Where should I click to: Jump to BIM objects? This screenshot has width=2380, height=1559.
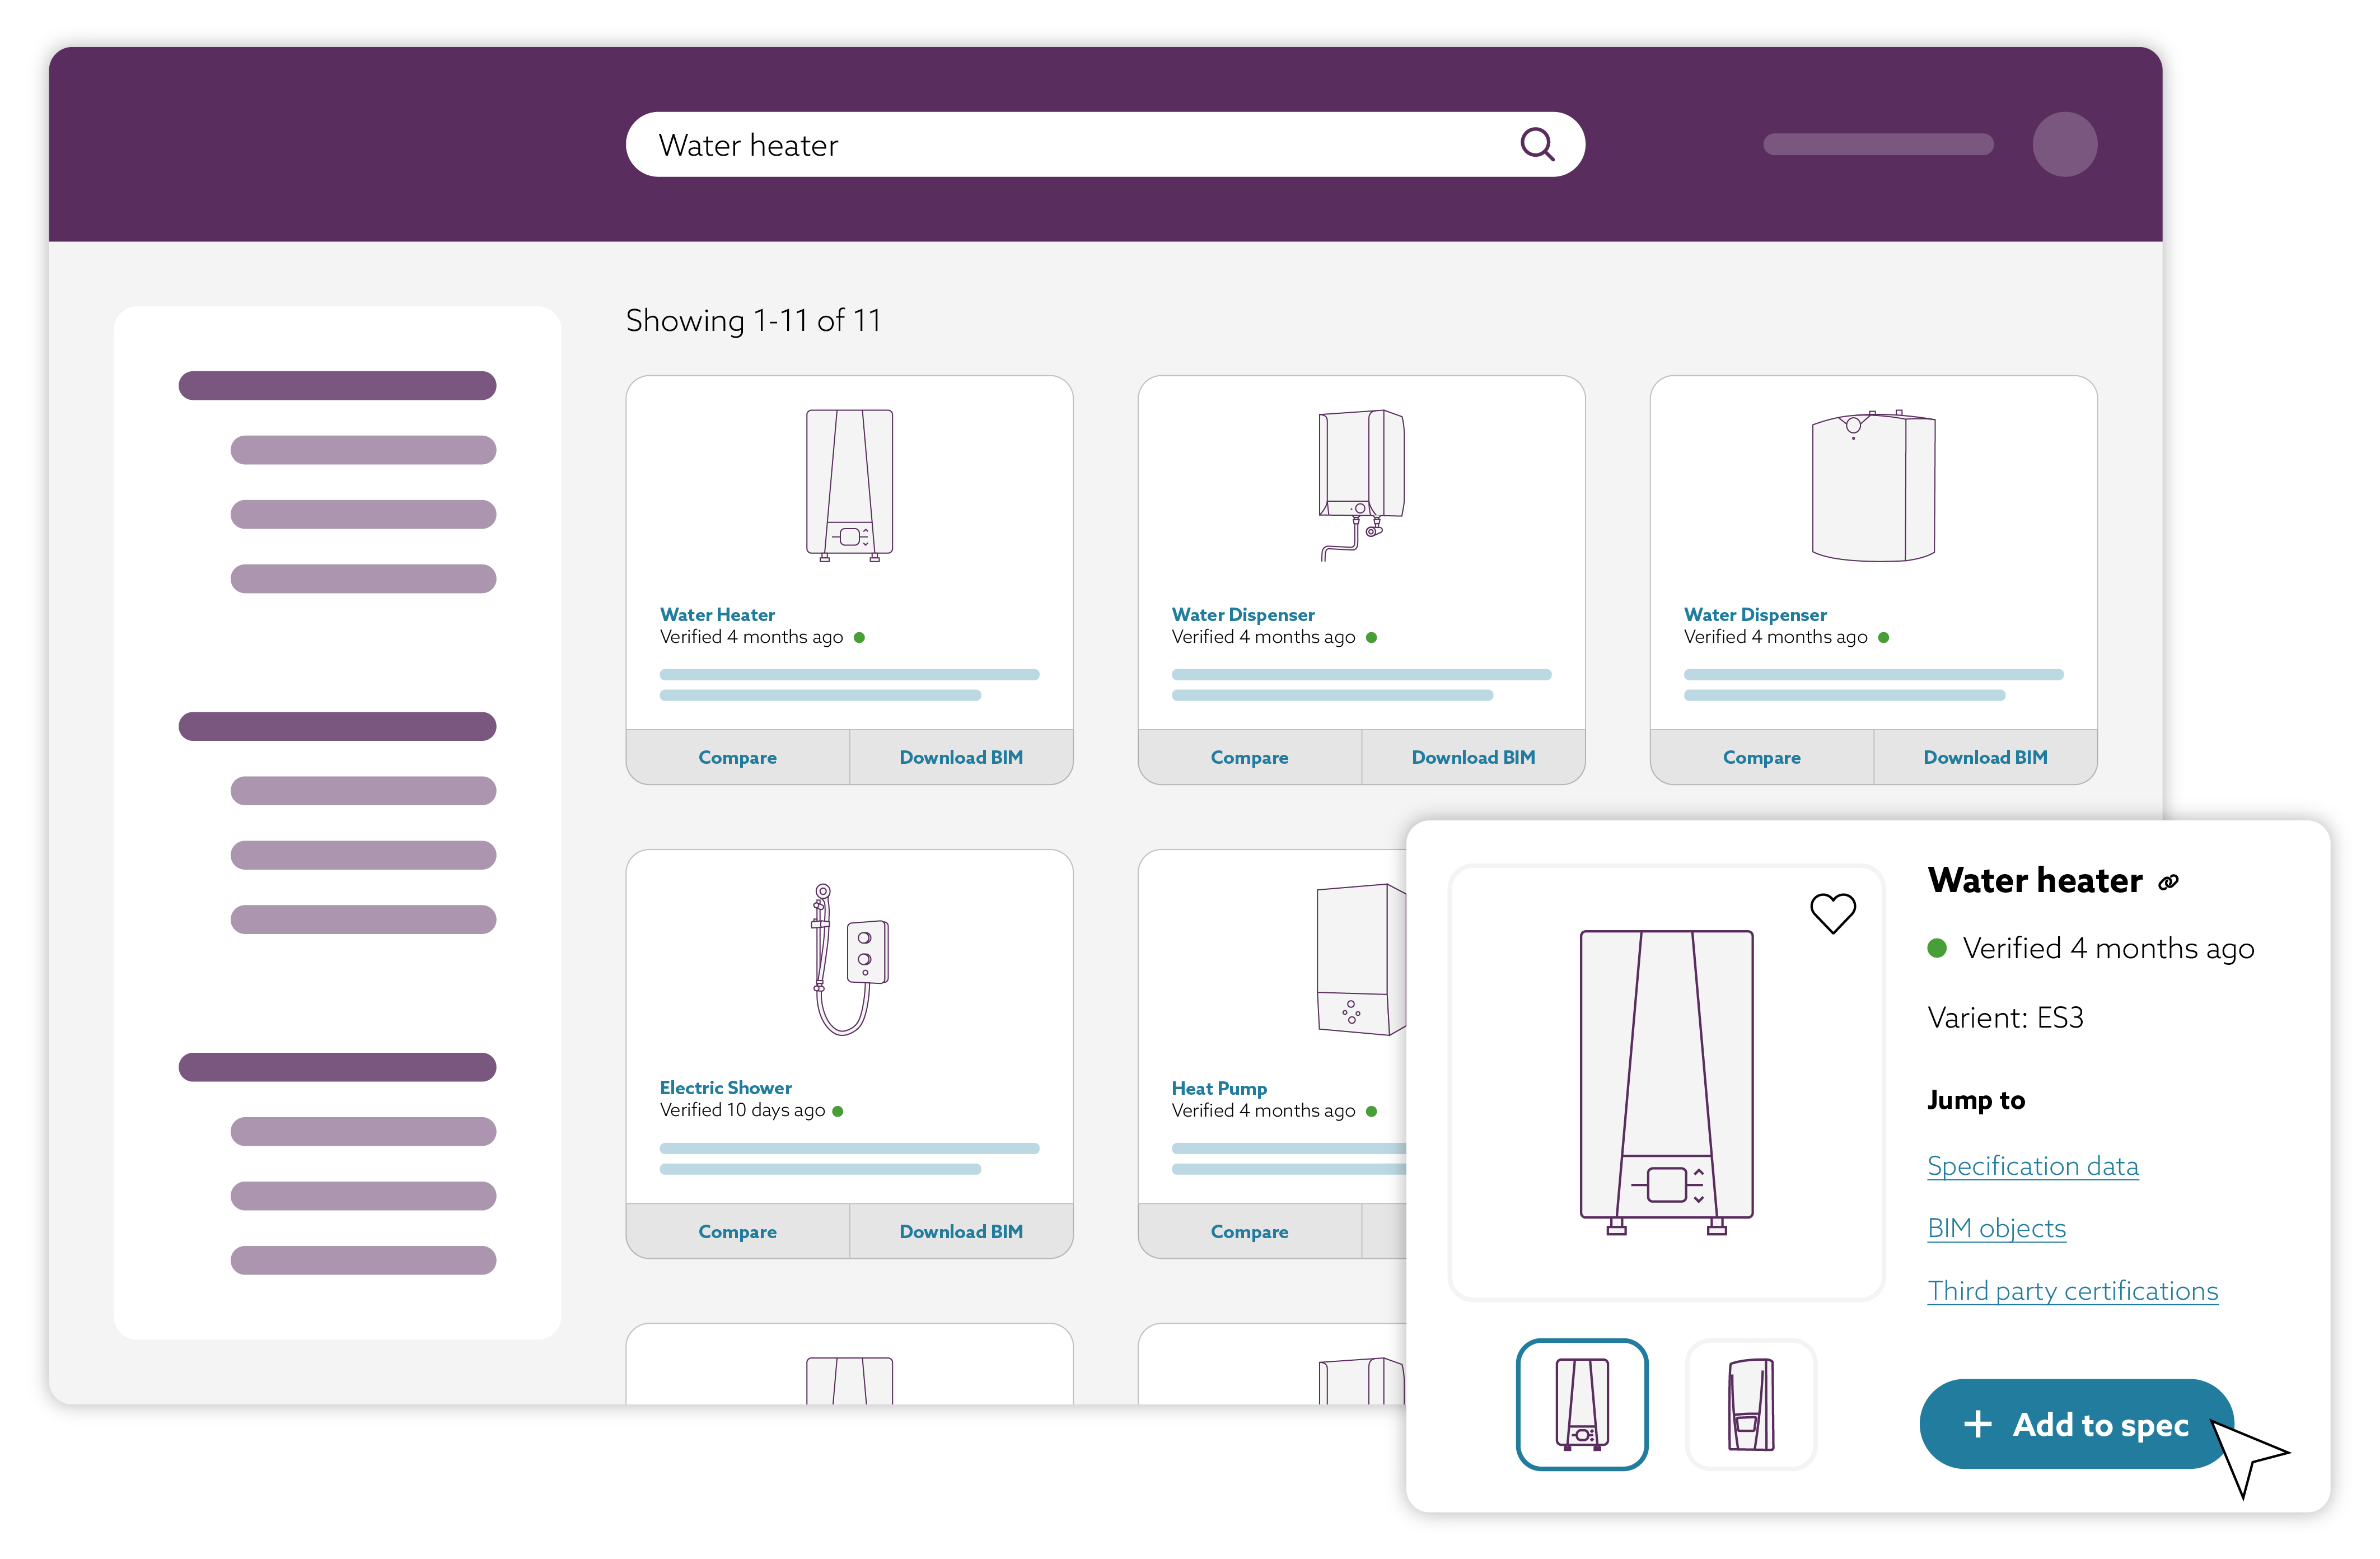pos(1996,1228)
